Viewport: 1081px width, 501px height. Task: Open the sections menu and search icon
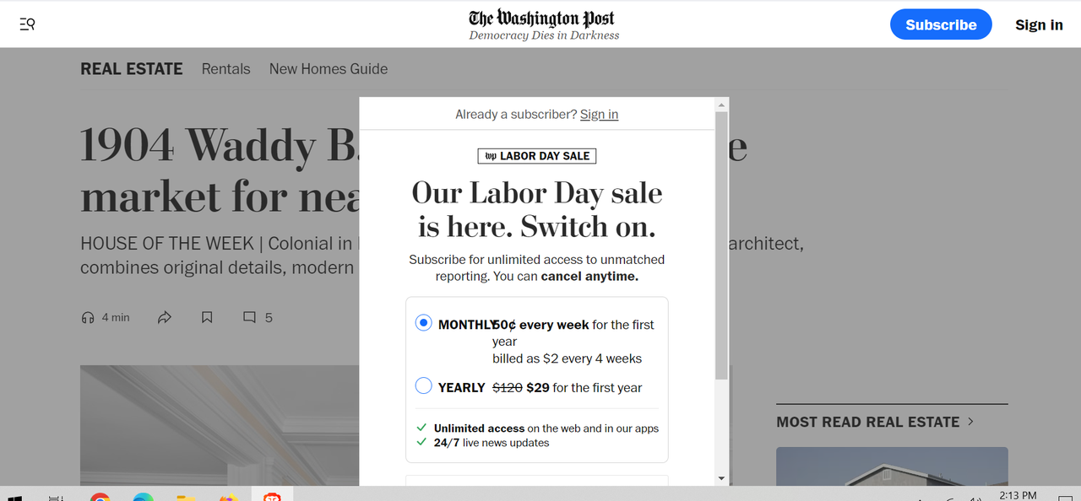point(27,24)
